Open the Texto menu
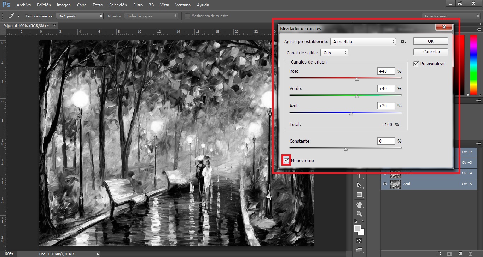 (x=98, y=5)
